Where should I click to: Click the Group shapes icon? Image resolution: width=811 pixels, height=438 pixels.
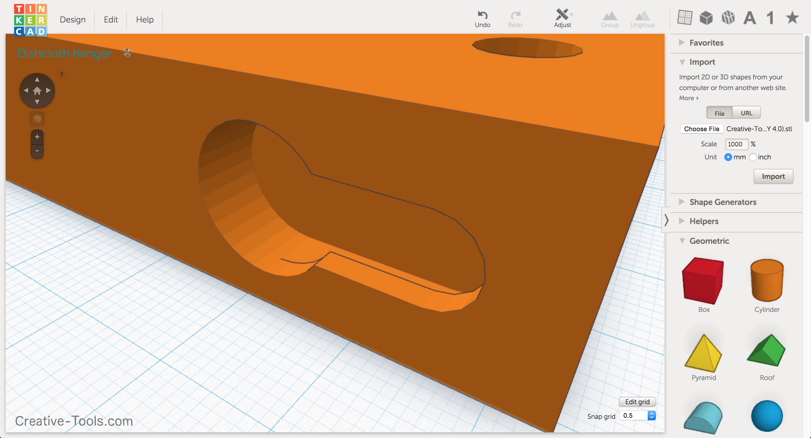coord(609,19)
